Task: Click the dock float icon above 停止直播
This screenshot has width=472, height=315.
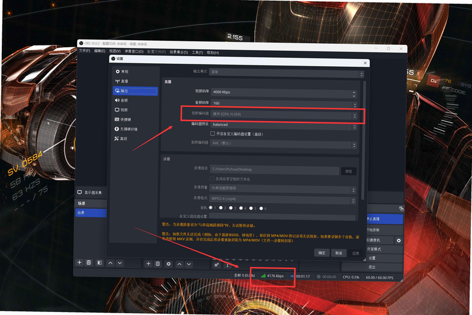Action: (401, 209)
